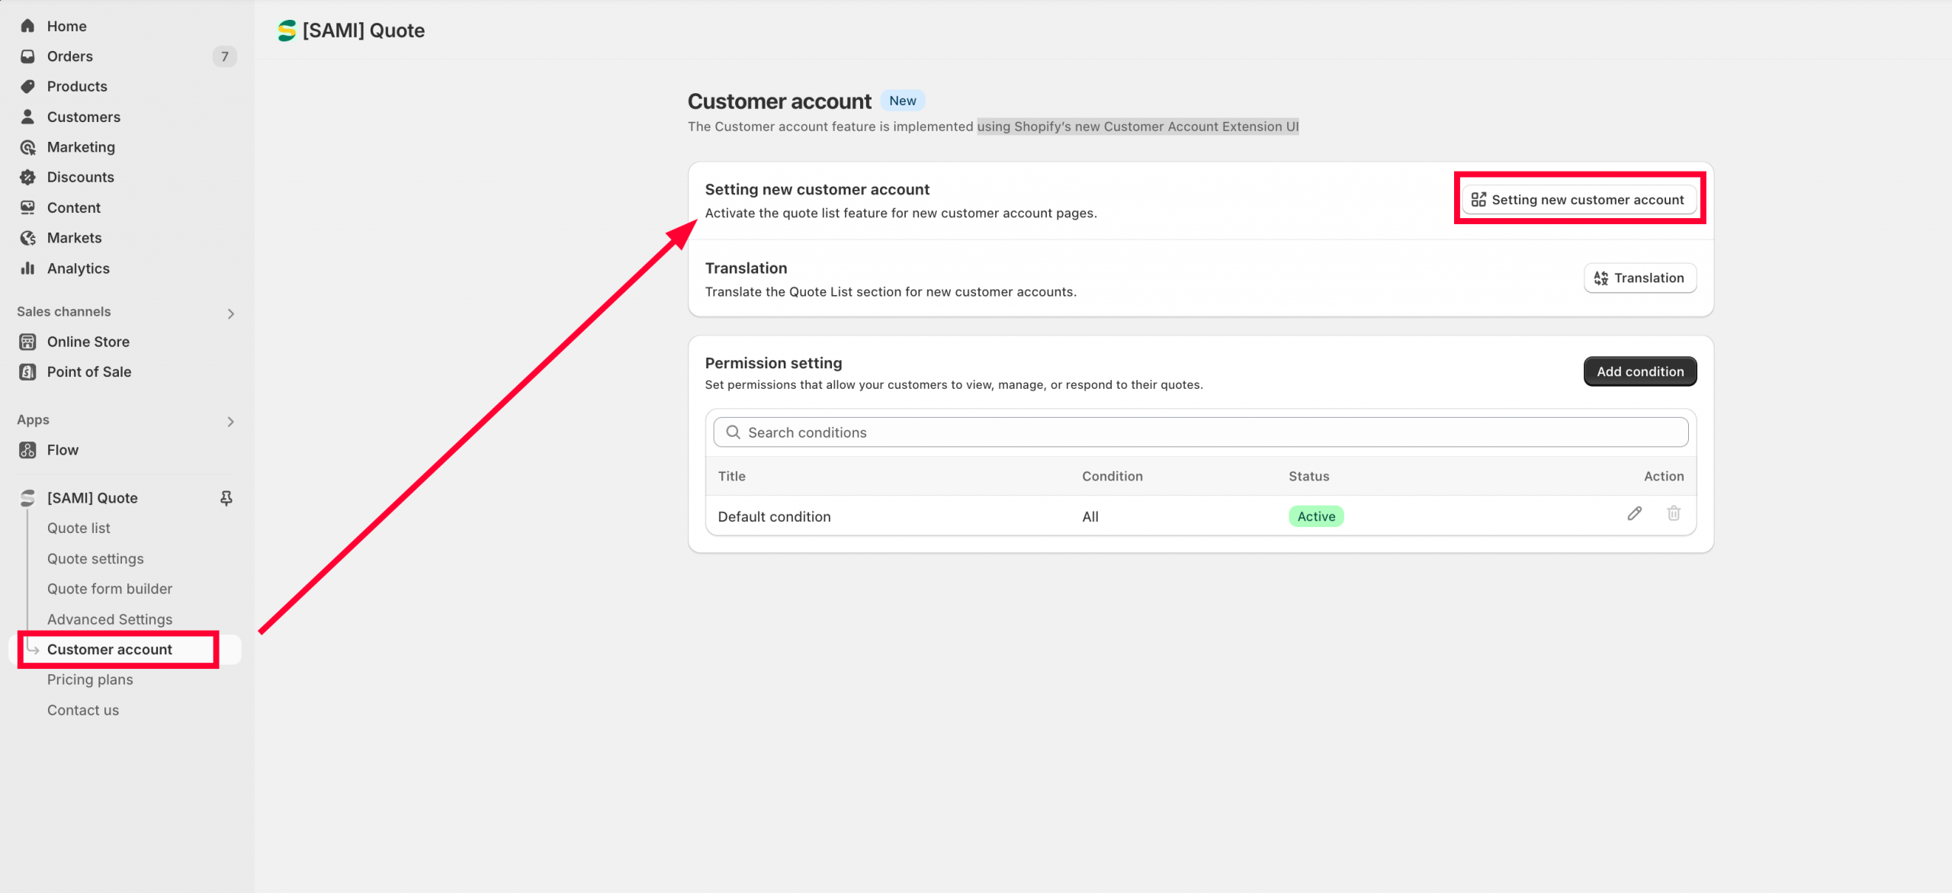Click the Point of Sale bag icon

[27, 372]
